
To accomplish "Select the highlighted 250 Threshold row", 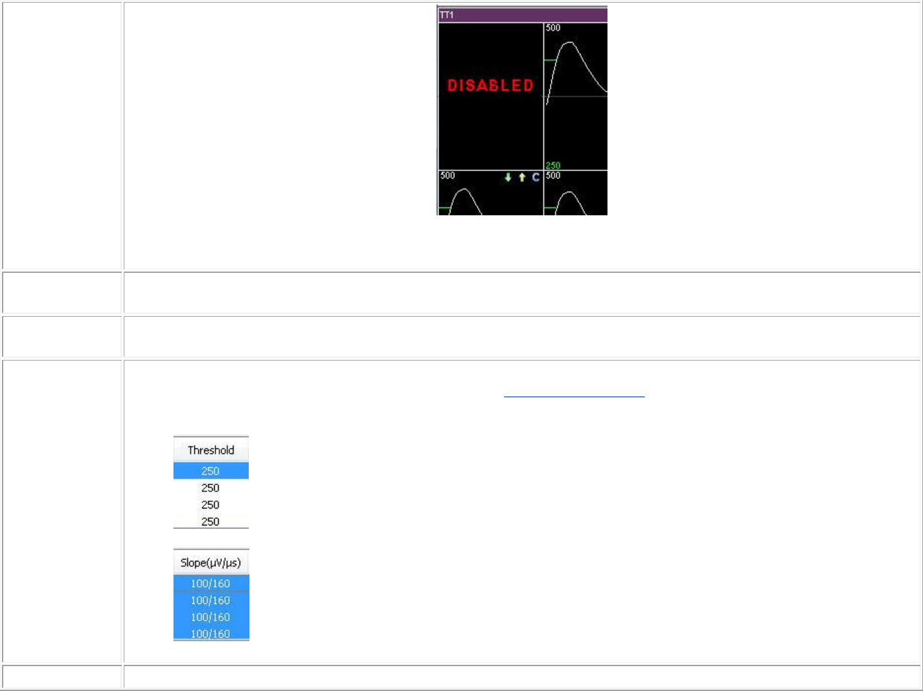I will coord(211,470).
